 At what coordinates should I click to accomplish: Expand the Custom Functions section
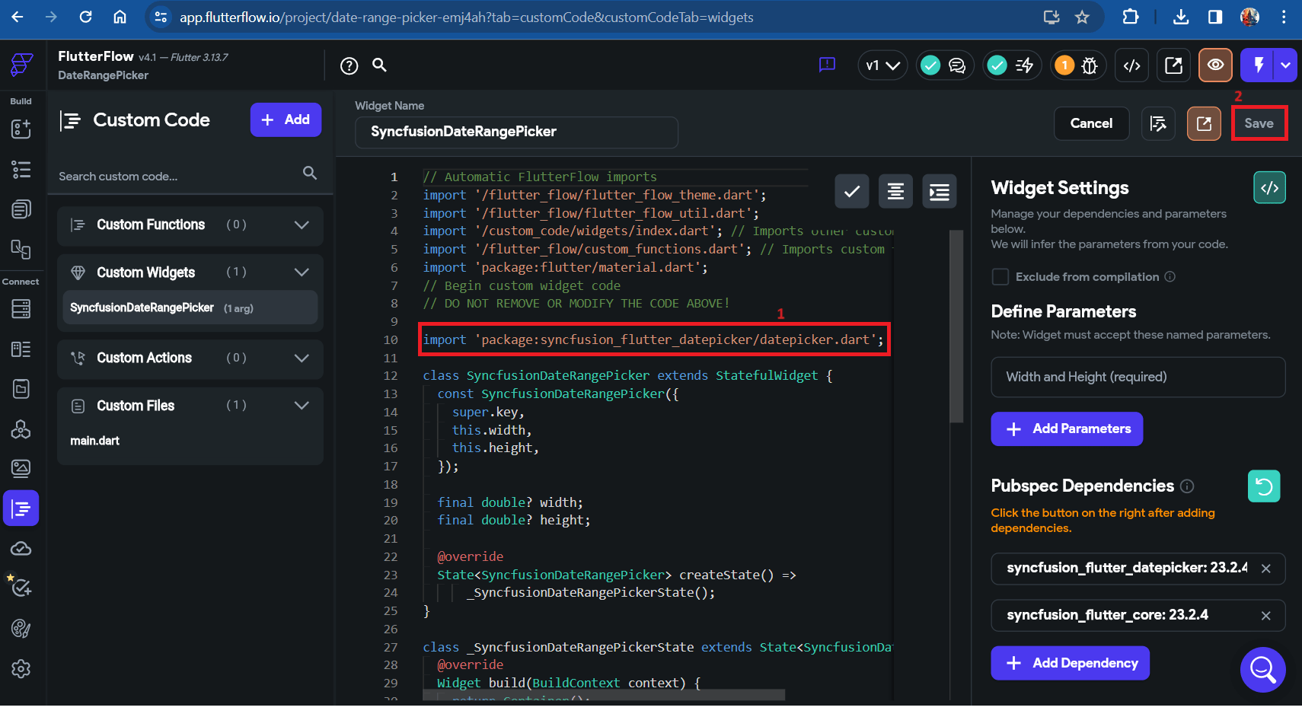pyautogui.click(x=190, y=225)
